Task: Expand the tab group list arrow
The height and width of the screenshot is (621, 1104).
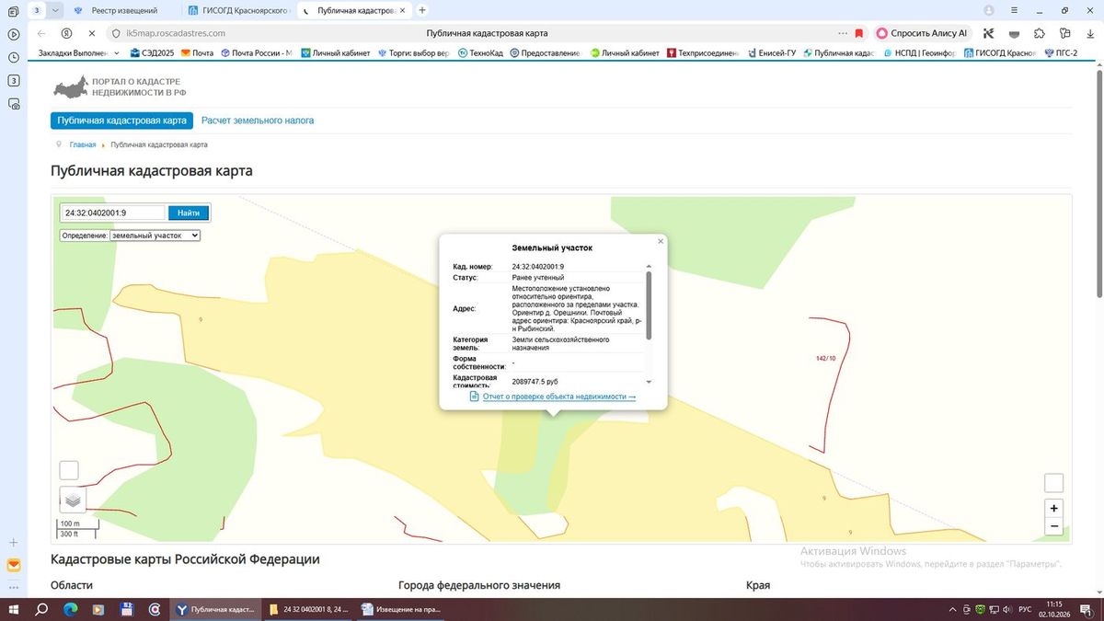Action: 56,10
